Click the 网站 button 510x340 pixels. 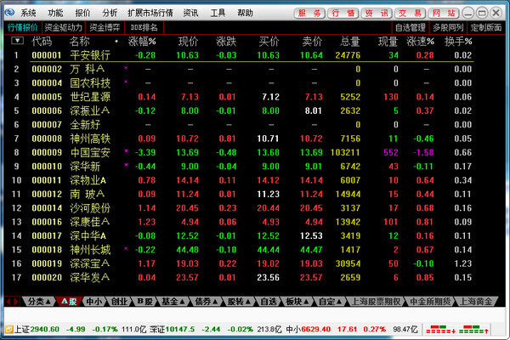click(444, 13)
